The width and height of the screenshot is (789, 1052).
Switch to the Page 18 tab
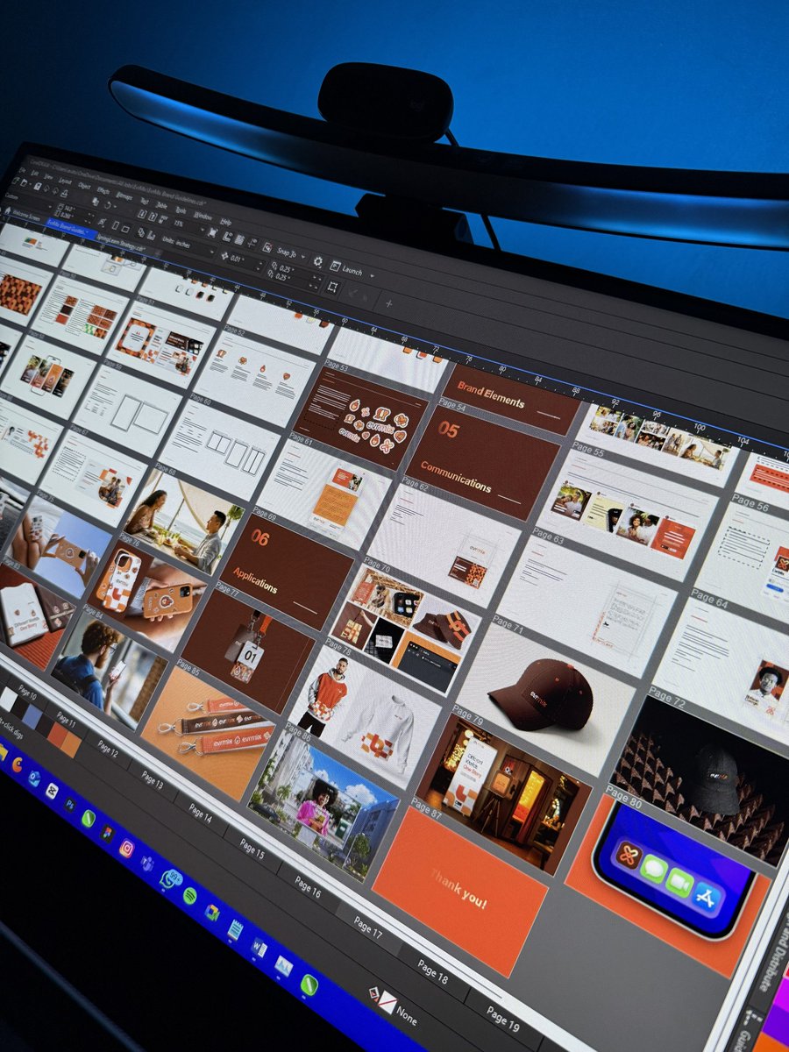(x=433, y=970)
